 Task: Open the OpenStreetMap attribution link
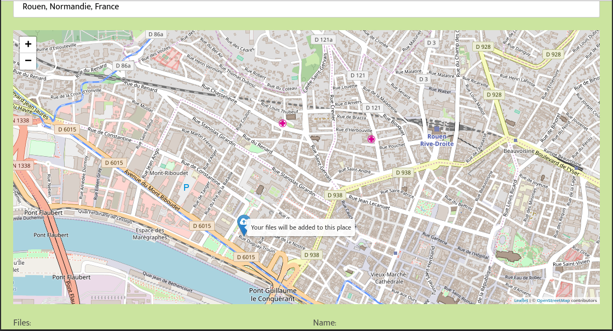(x=553, y=300)
